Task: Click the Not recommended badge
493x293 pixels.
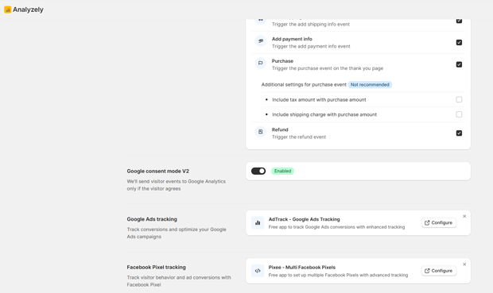Action: click(370, 85)
